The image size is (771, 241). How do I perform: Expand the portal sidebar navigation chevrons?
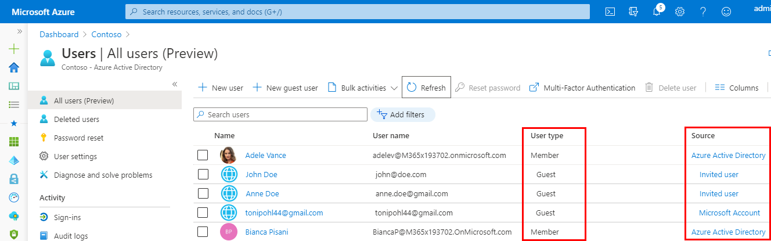tap(19, 31)
